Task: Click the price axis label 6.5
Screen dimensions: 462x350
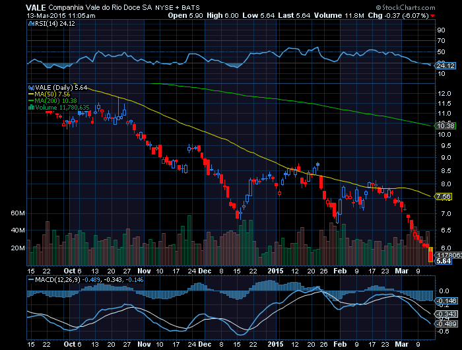Action: 446,230
